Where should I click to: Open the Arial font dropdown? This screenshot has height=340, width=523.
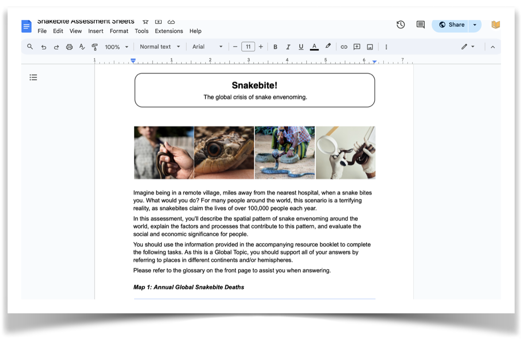pos(207,46)
